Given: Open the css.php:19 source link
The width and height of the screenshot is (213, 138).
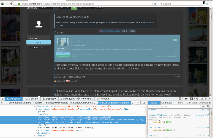Looking at the screenshot, I should [x=203, y=136].
